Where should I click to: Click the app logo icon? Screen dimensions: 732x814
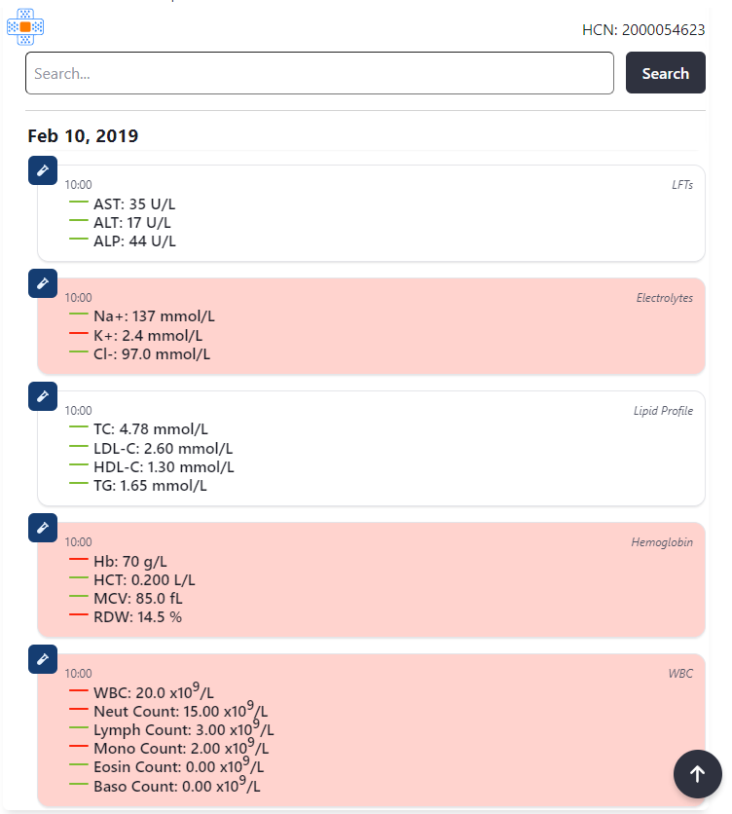coord(24,27)
